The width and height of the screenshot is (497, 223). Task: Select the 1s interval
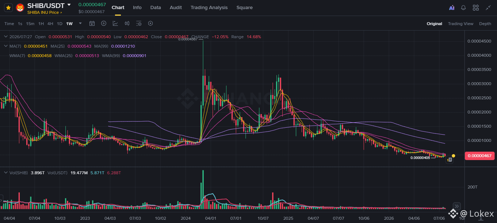(x=20, y=24)
